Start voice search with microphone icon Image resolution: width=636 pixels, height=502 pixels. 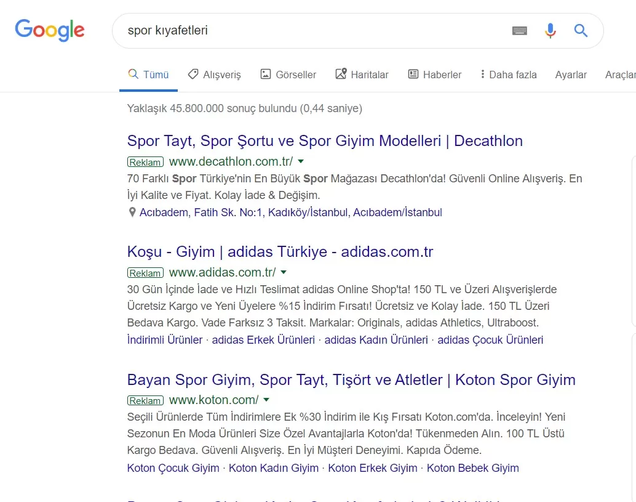550,30
